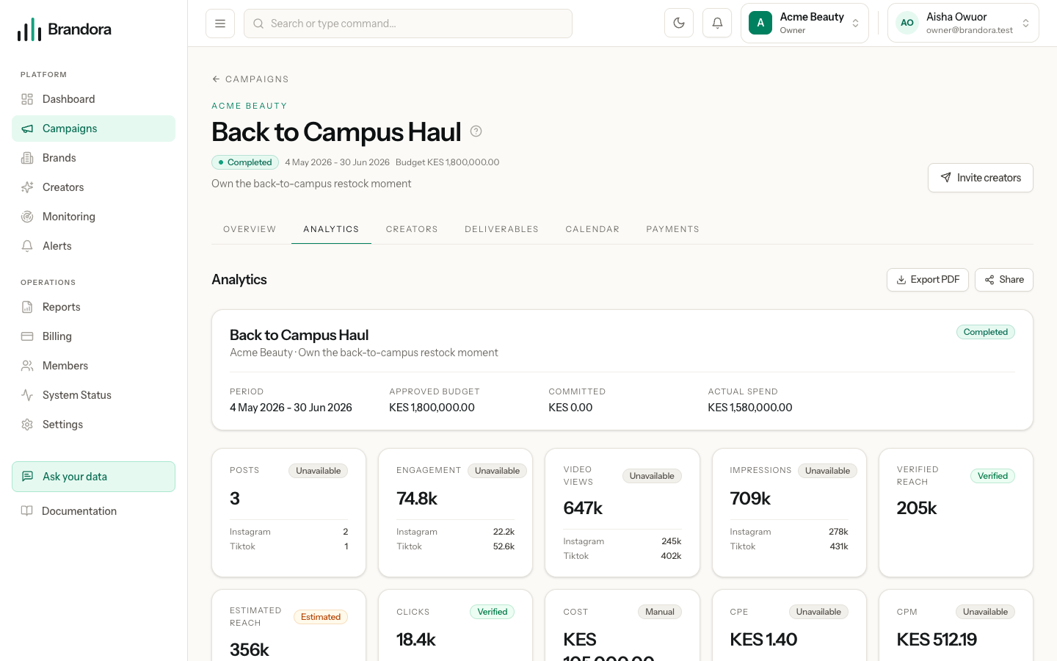Open the Calendar tab
1057x661 pixels.
click(x=592, y=229)
